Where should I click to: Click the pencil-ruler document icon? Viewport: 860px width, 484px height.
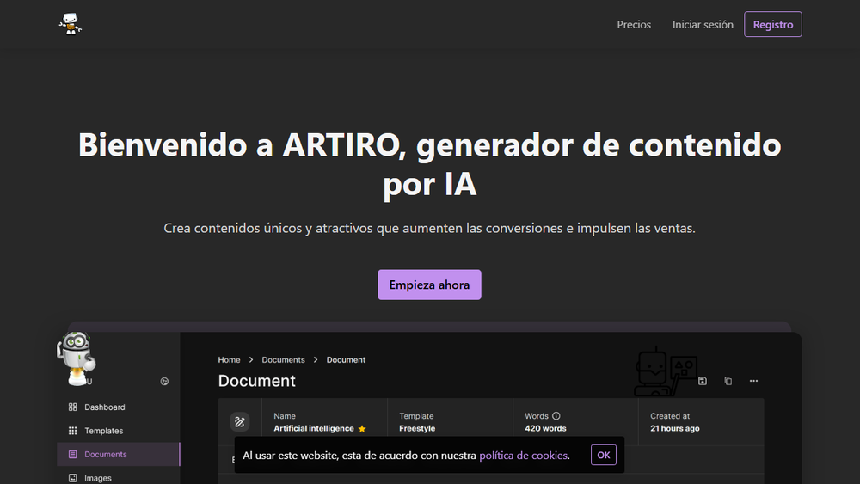point(240,422)
